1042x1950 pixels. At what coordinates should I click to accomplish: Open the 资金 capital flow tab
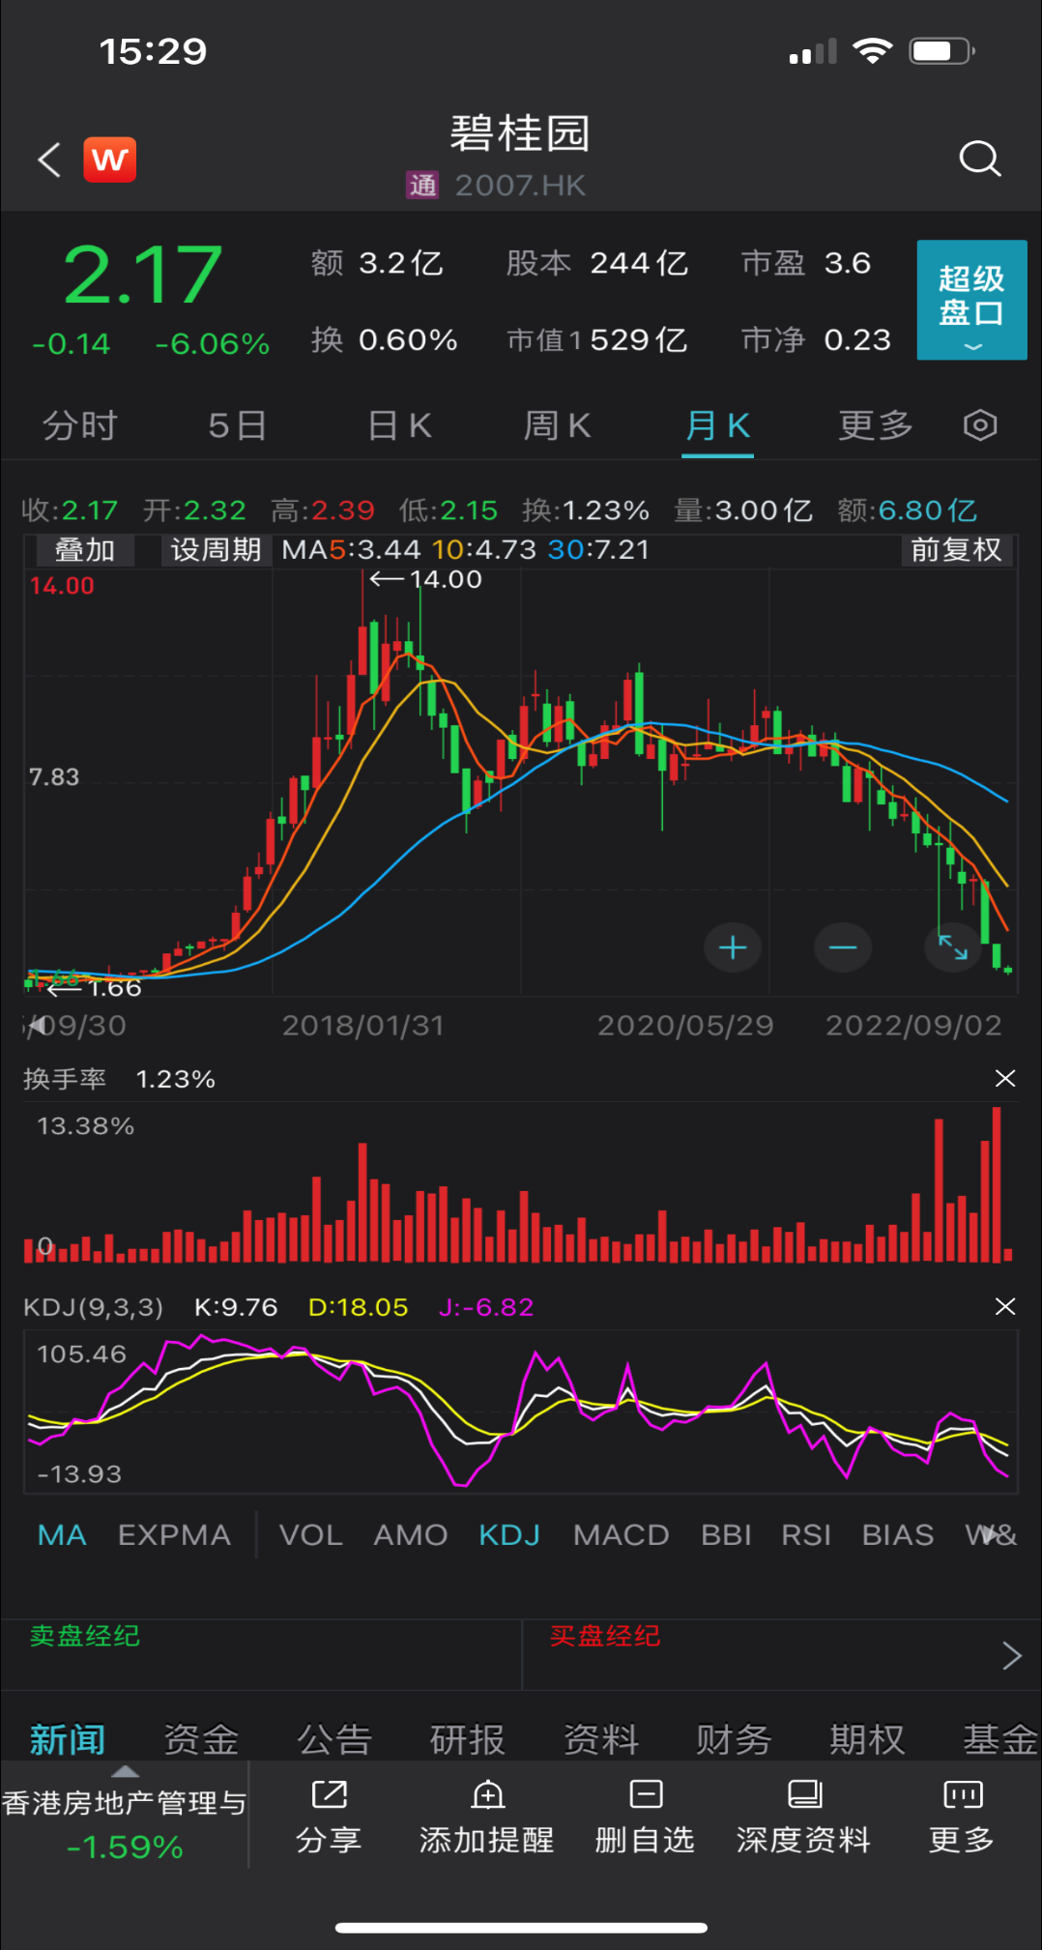pyautogui.click(x=200, y=1739)
